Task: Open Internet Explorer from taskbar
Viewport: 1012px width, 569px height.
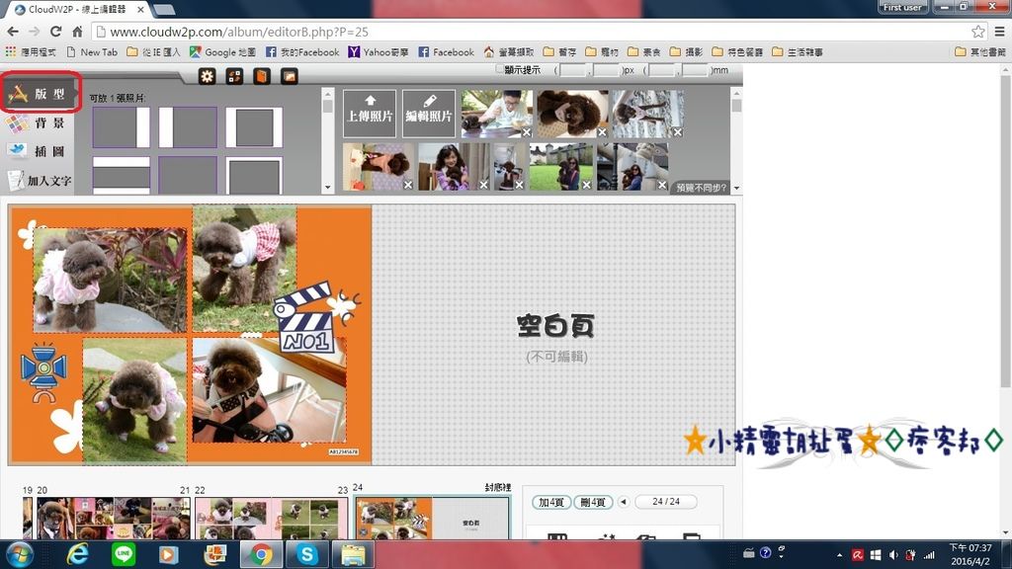Action: 77,555
